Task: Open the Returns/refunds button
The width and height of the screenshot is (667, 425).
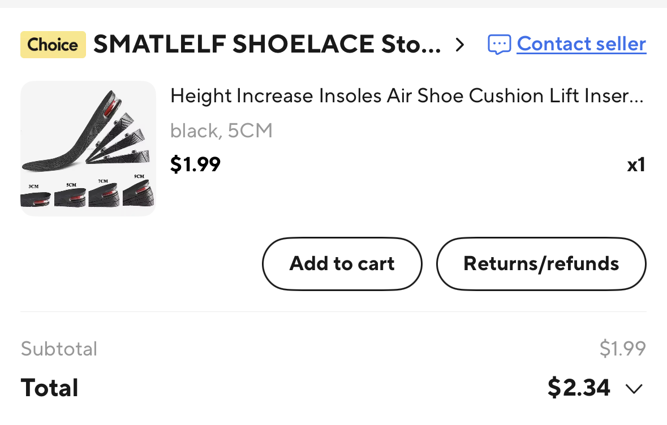Action: pyautogui.click(x=541, y=263)
